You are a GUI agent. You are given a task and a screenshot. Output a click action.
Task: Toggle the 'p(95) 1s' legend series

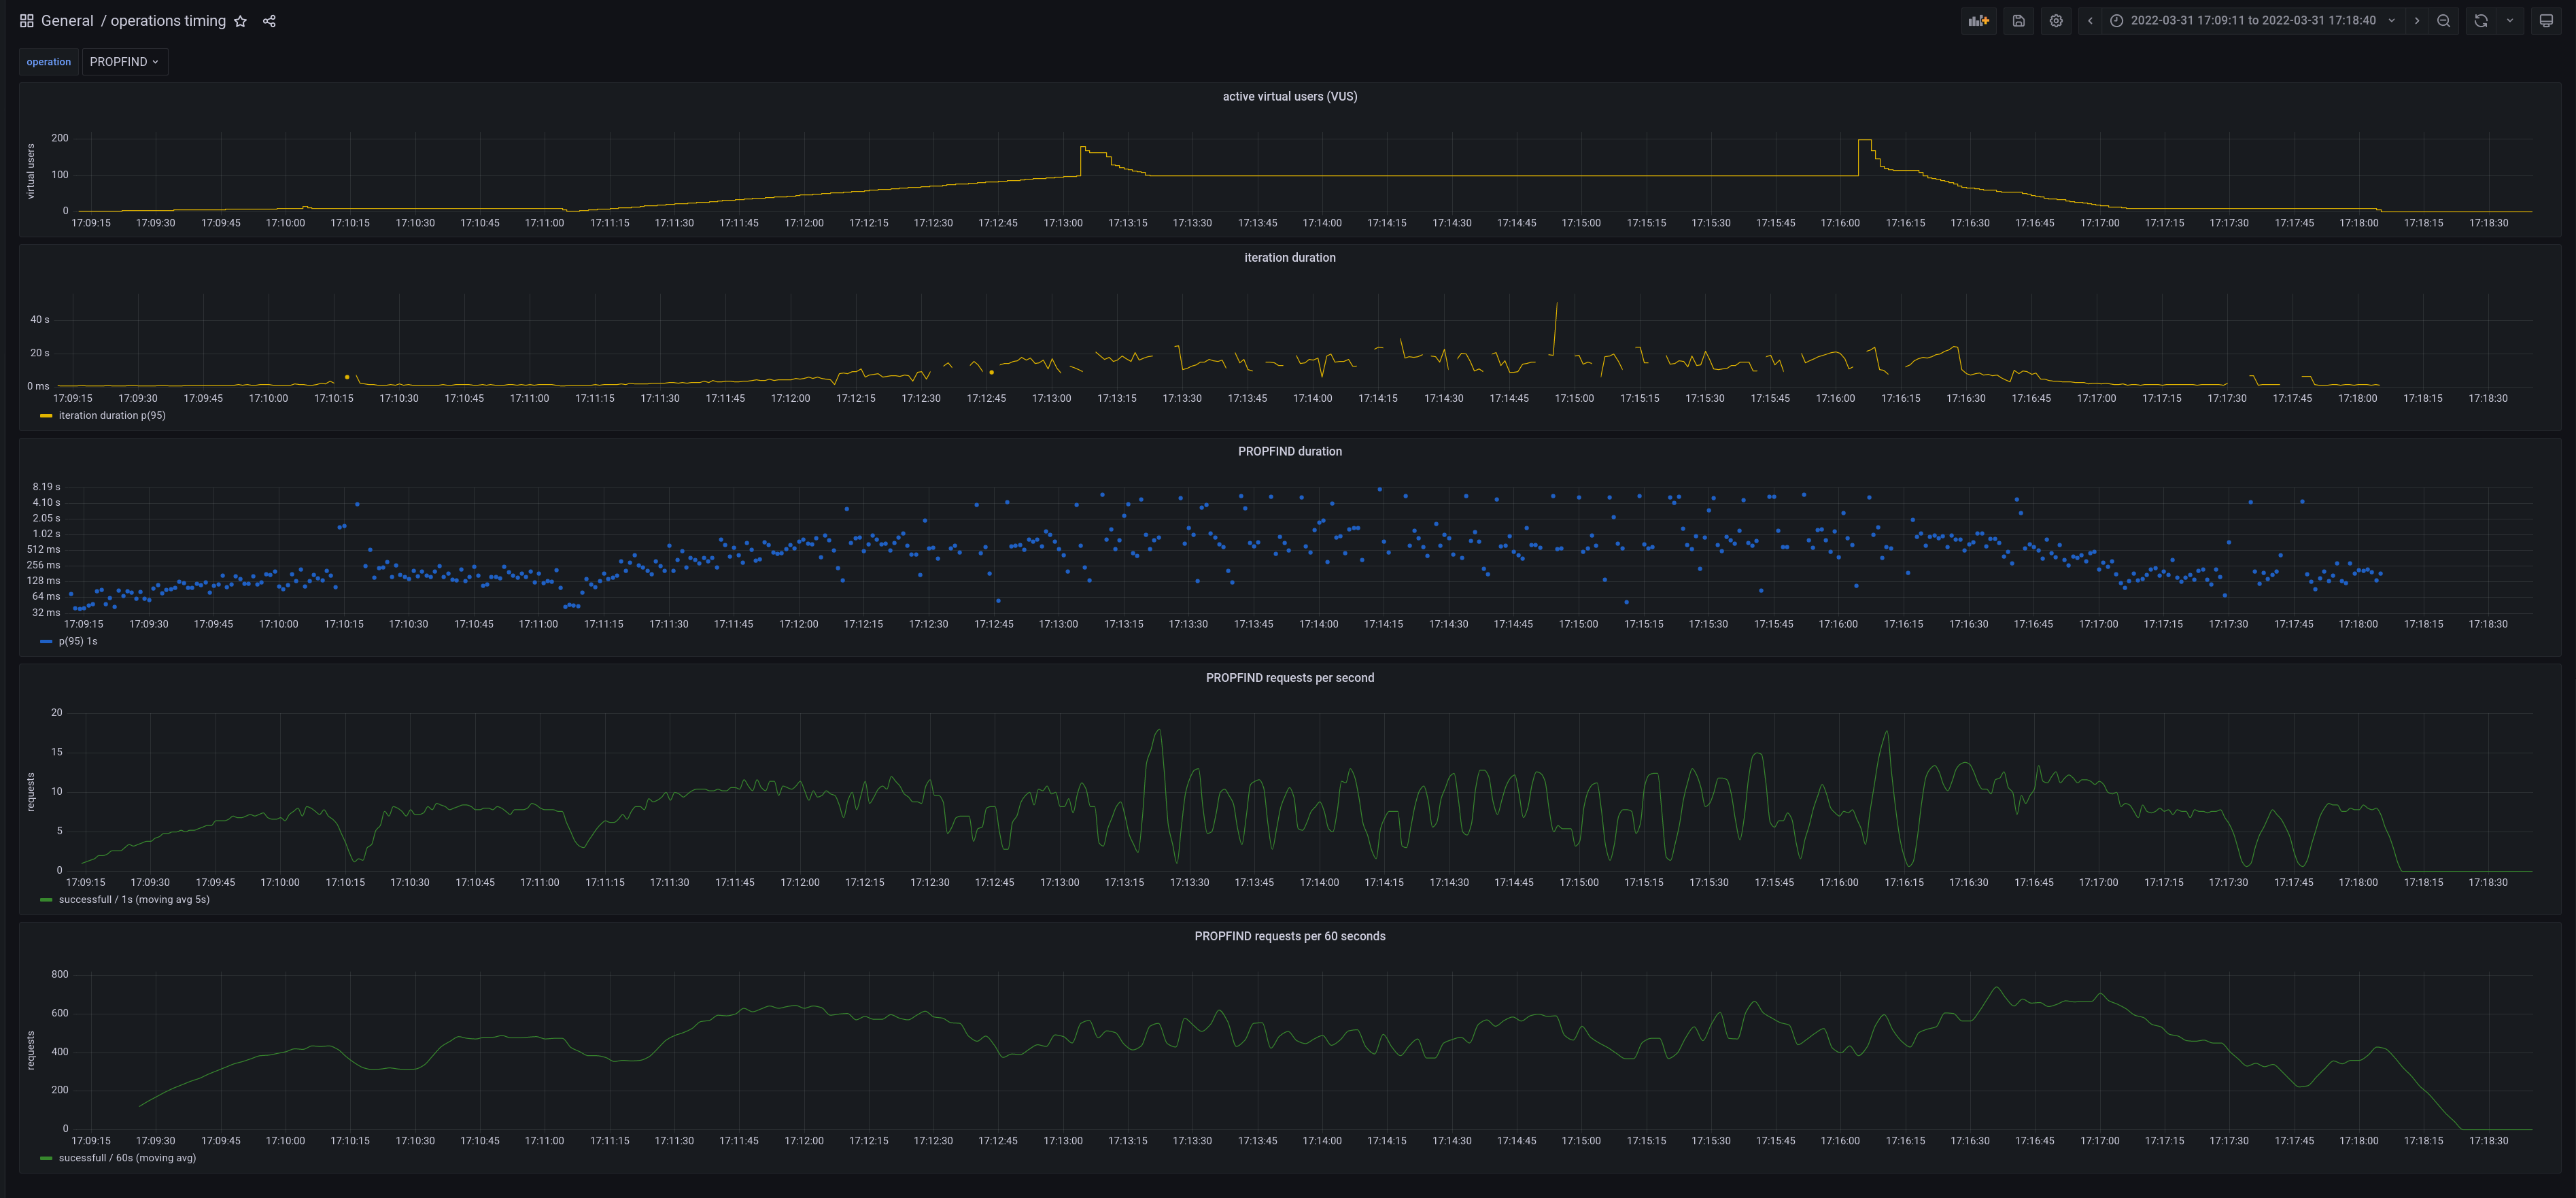pyautogui.click(x=78, y=642)
